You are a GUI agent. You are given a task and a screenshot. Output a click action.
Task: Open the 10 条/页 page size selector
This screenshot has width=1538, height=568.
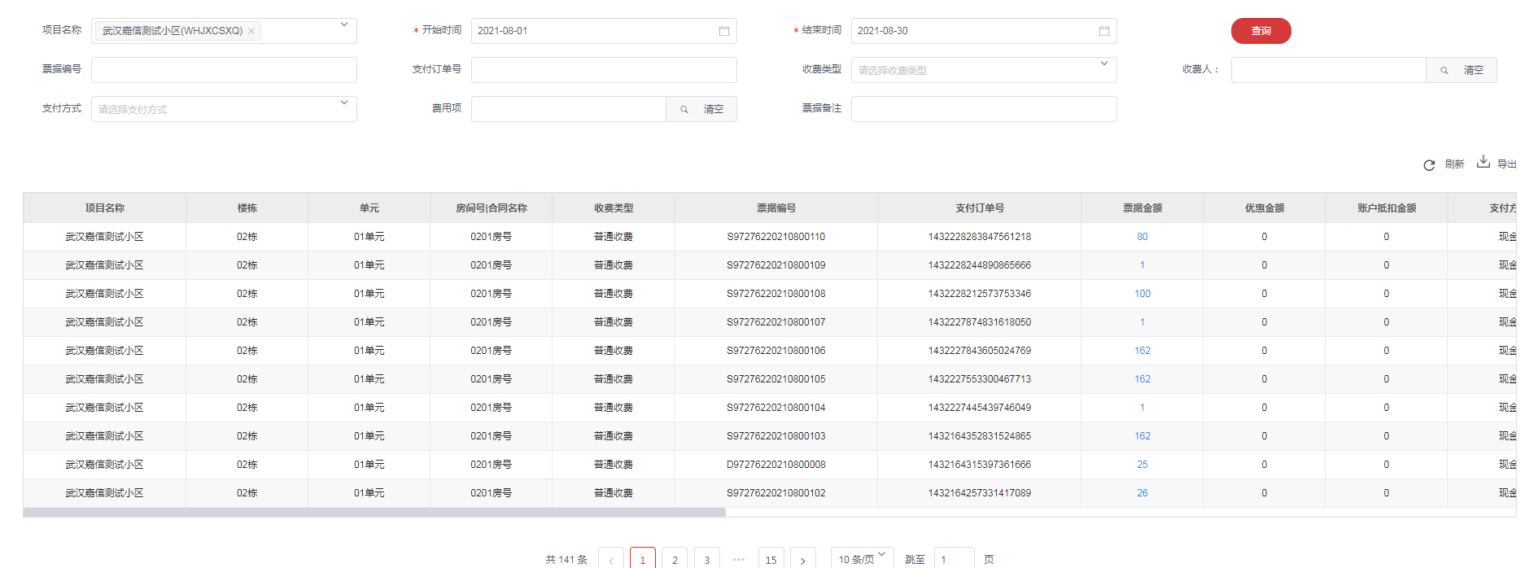[862, 558]
